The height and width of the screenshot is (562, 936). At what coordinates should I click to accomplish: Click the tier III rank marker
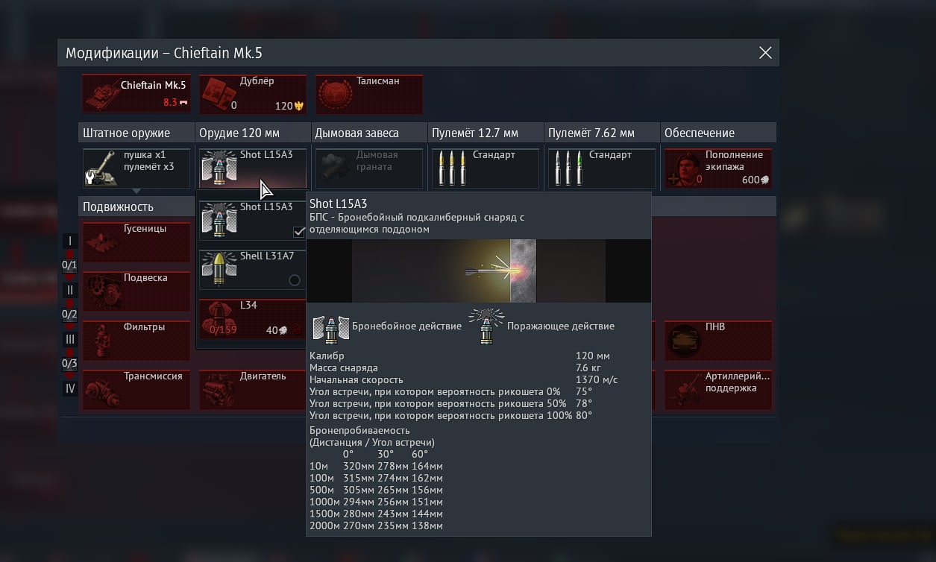(69, 339)
